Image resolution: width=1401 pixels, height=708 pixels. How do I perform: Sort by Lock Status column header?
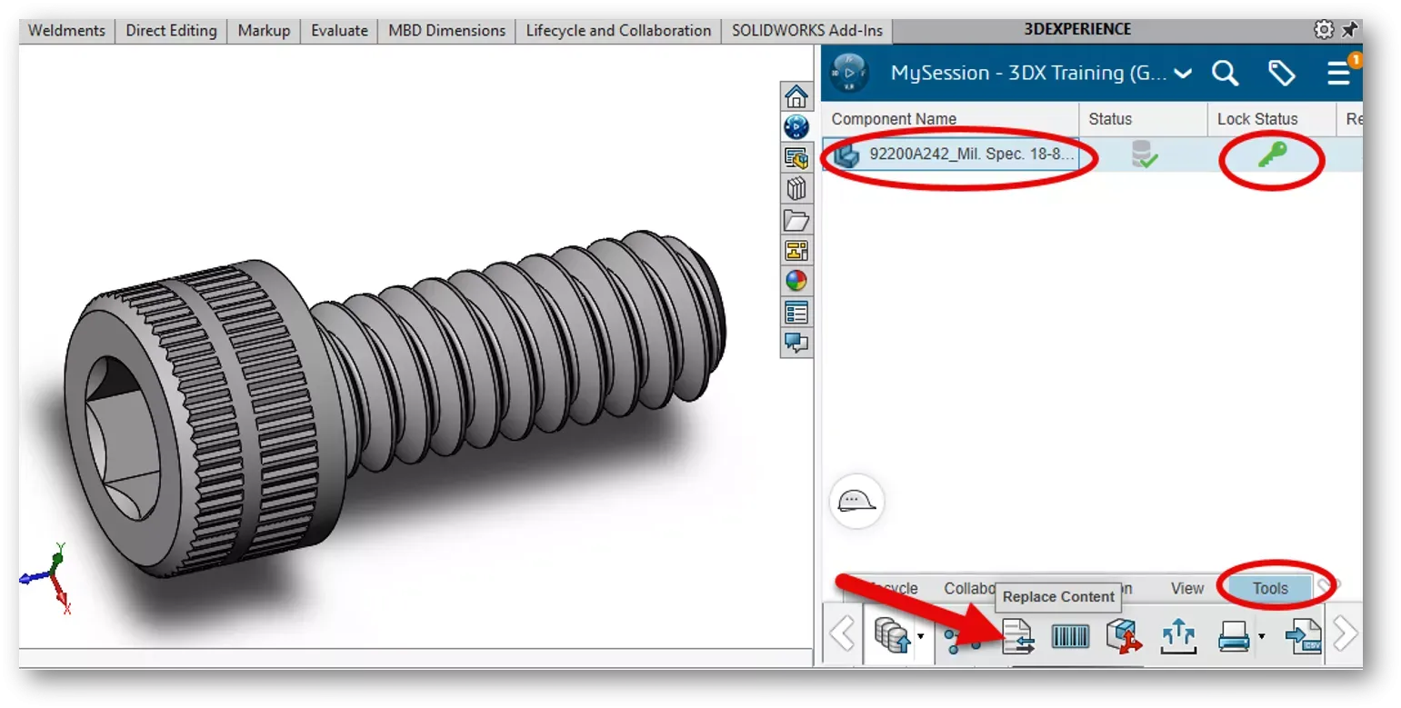[1270, 119]
